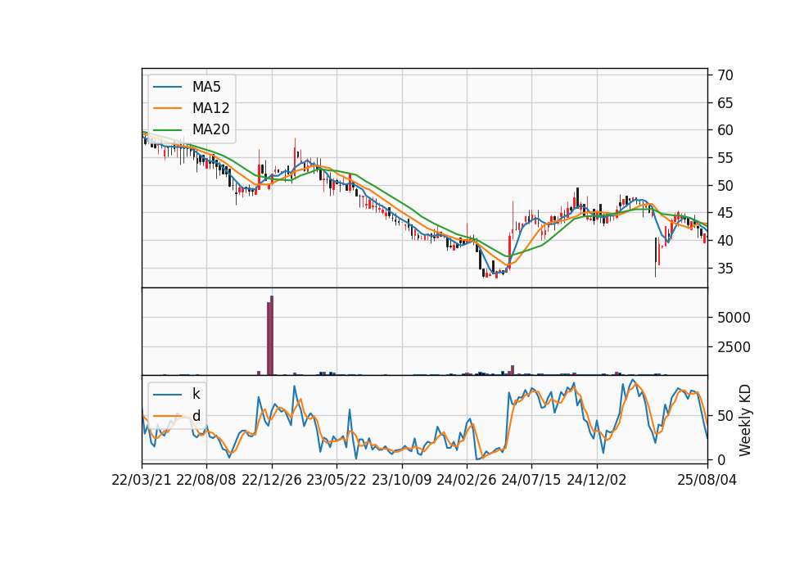Click the 25/08/04 date tick label
Viewport: 786px width, 565px height.
click(x=707, y=480)
